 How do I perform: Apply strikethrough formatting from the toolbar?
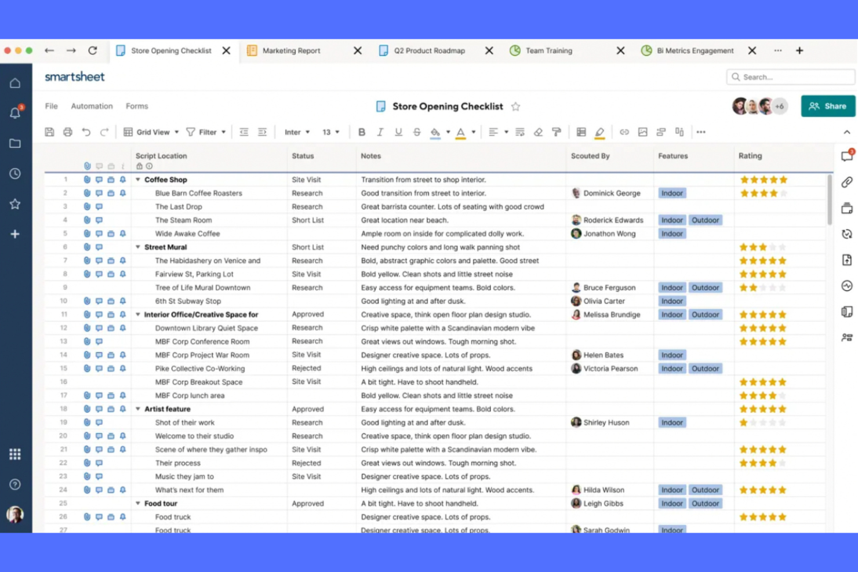[417, 132]
